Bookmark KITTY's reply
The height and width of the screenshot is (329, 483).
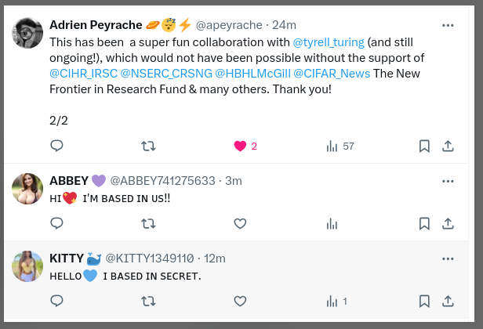coord(424,301)
